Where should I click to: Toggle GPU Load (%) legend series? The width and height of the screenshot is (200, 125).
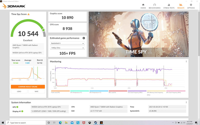(x=118, y=92)
